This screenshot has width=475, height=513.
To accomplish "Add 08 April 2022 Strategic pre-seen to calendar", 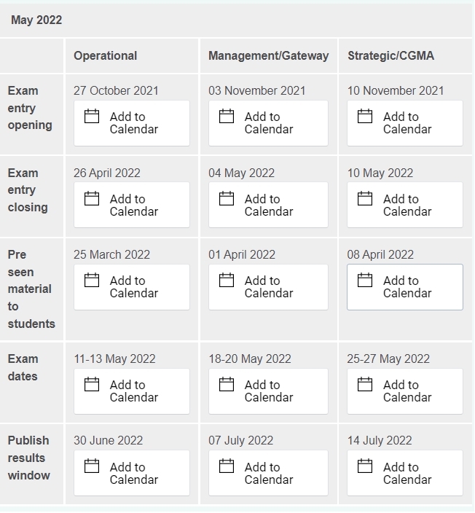I will tap(404, 286).
